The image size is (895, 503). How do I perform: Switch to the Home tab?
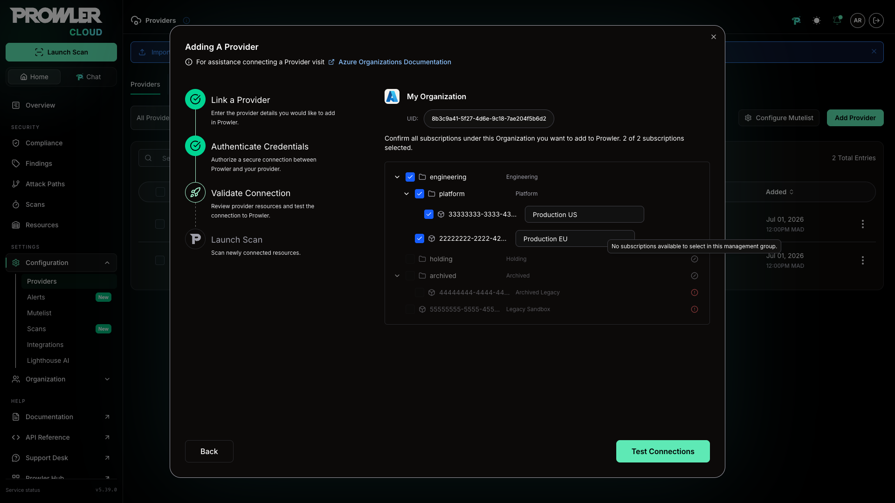tap(34, 77)
